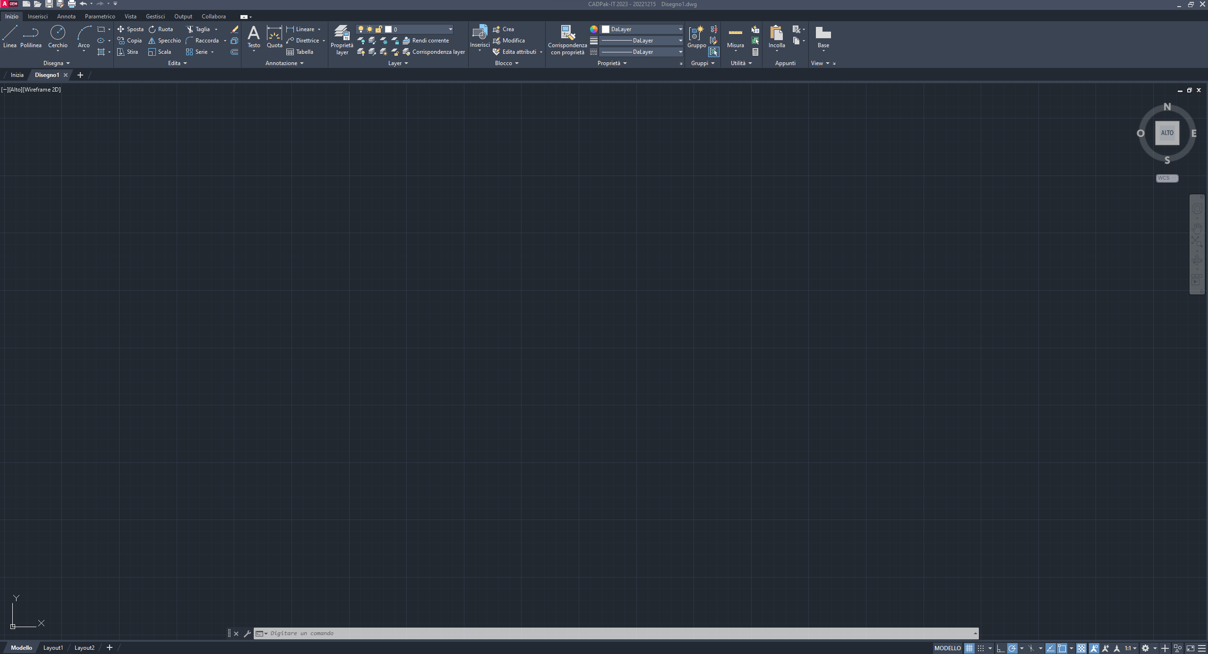Open the Inizia file tab

pyautogui.click(x=17, y=75)
